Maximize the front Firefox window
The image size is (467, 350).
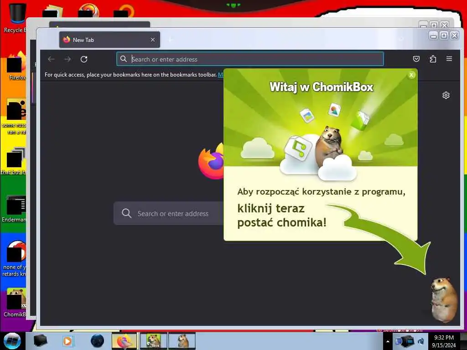(x=444, y=36)
